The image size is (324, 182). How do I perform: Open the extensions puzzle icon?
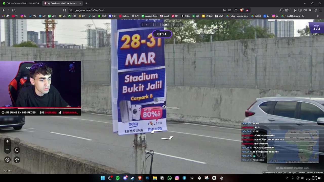point(282,10)
